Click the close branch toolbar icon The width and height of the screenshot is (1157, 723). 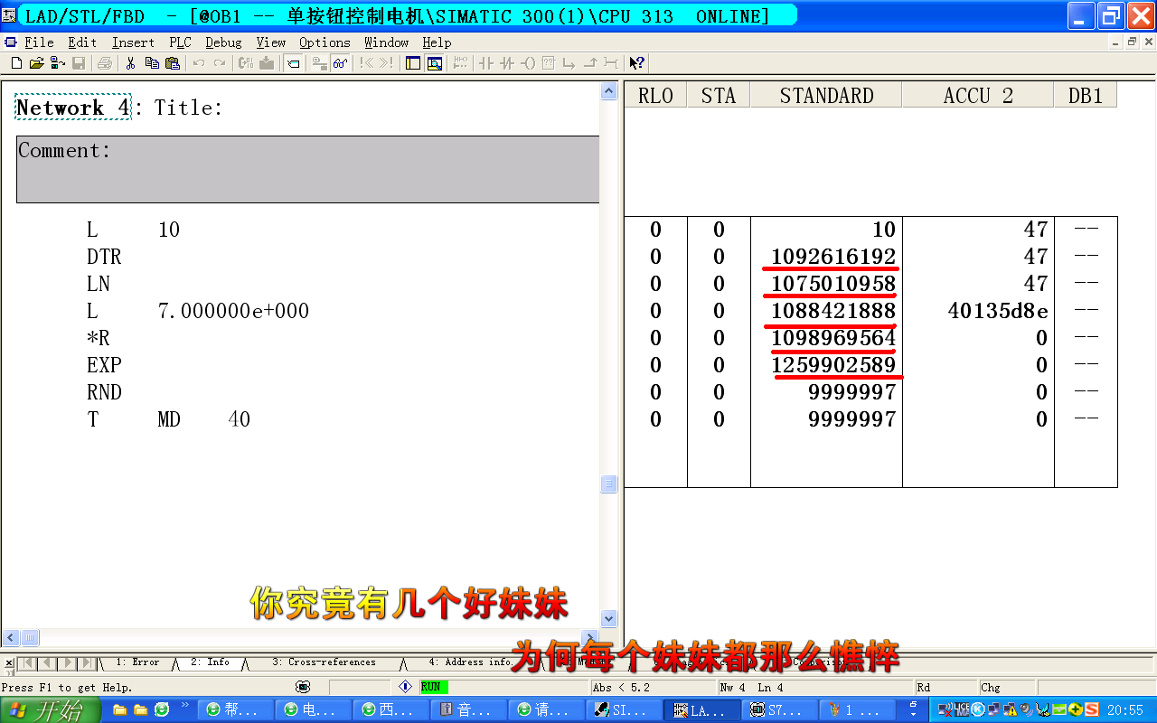click(590, 63)
